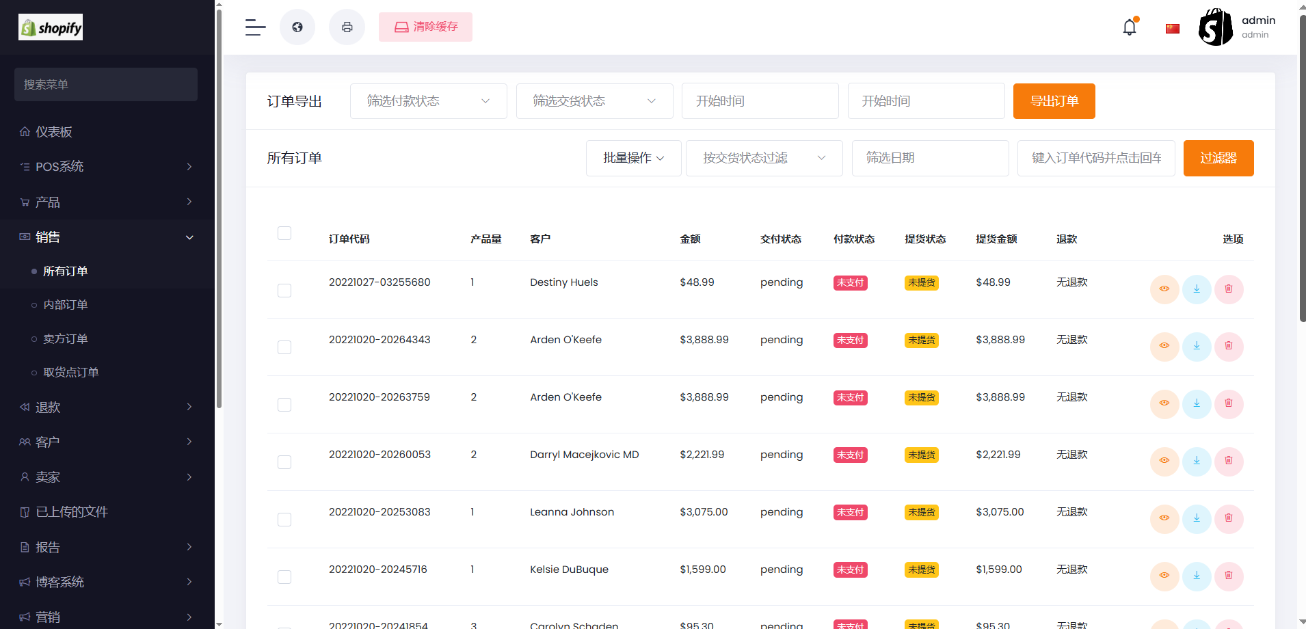1306x629 pixels.
Task: Click the 搜索菜单 search menu field
Action: pyautogui.click(x=106, y=85)
